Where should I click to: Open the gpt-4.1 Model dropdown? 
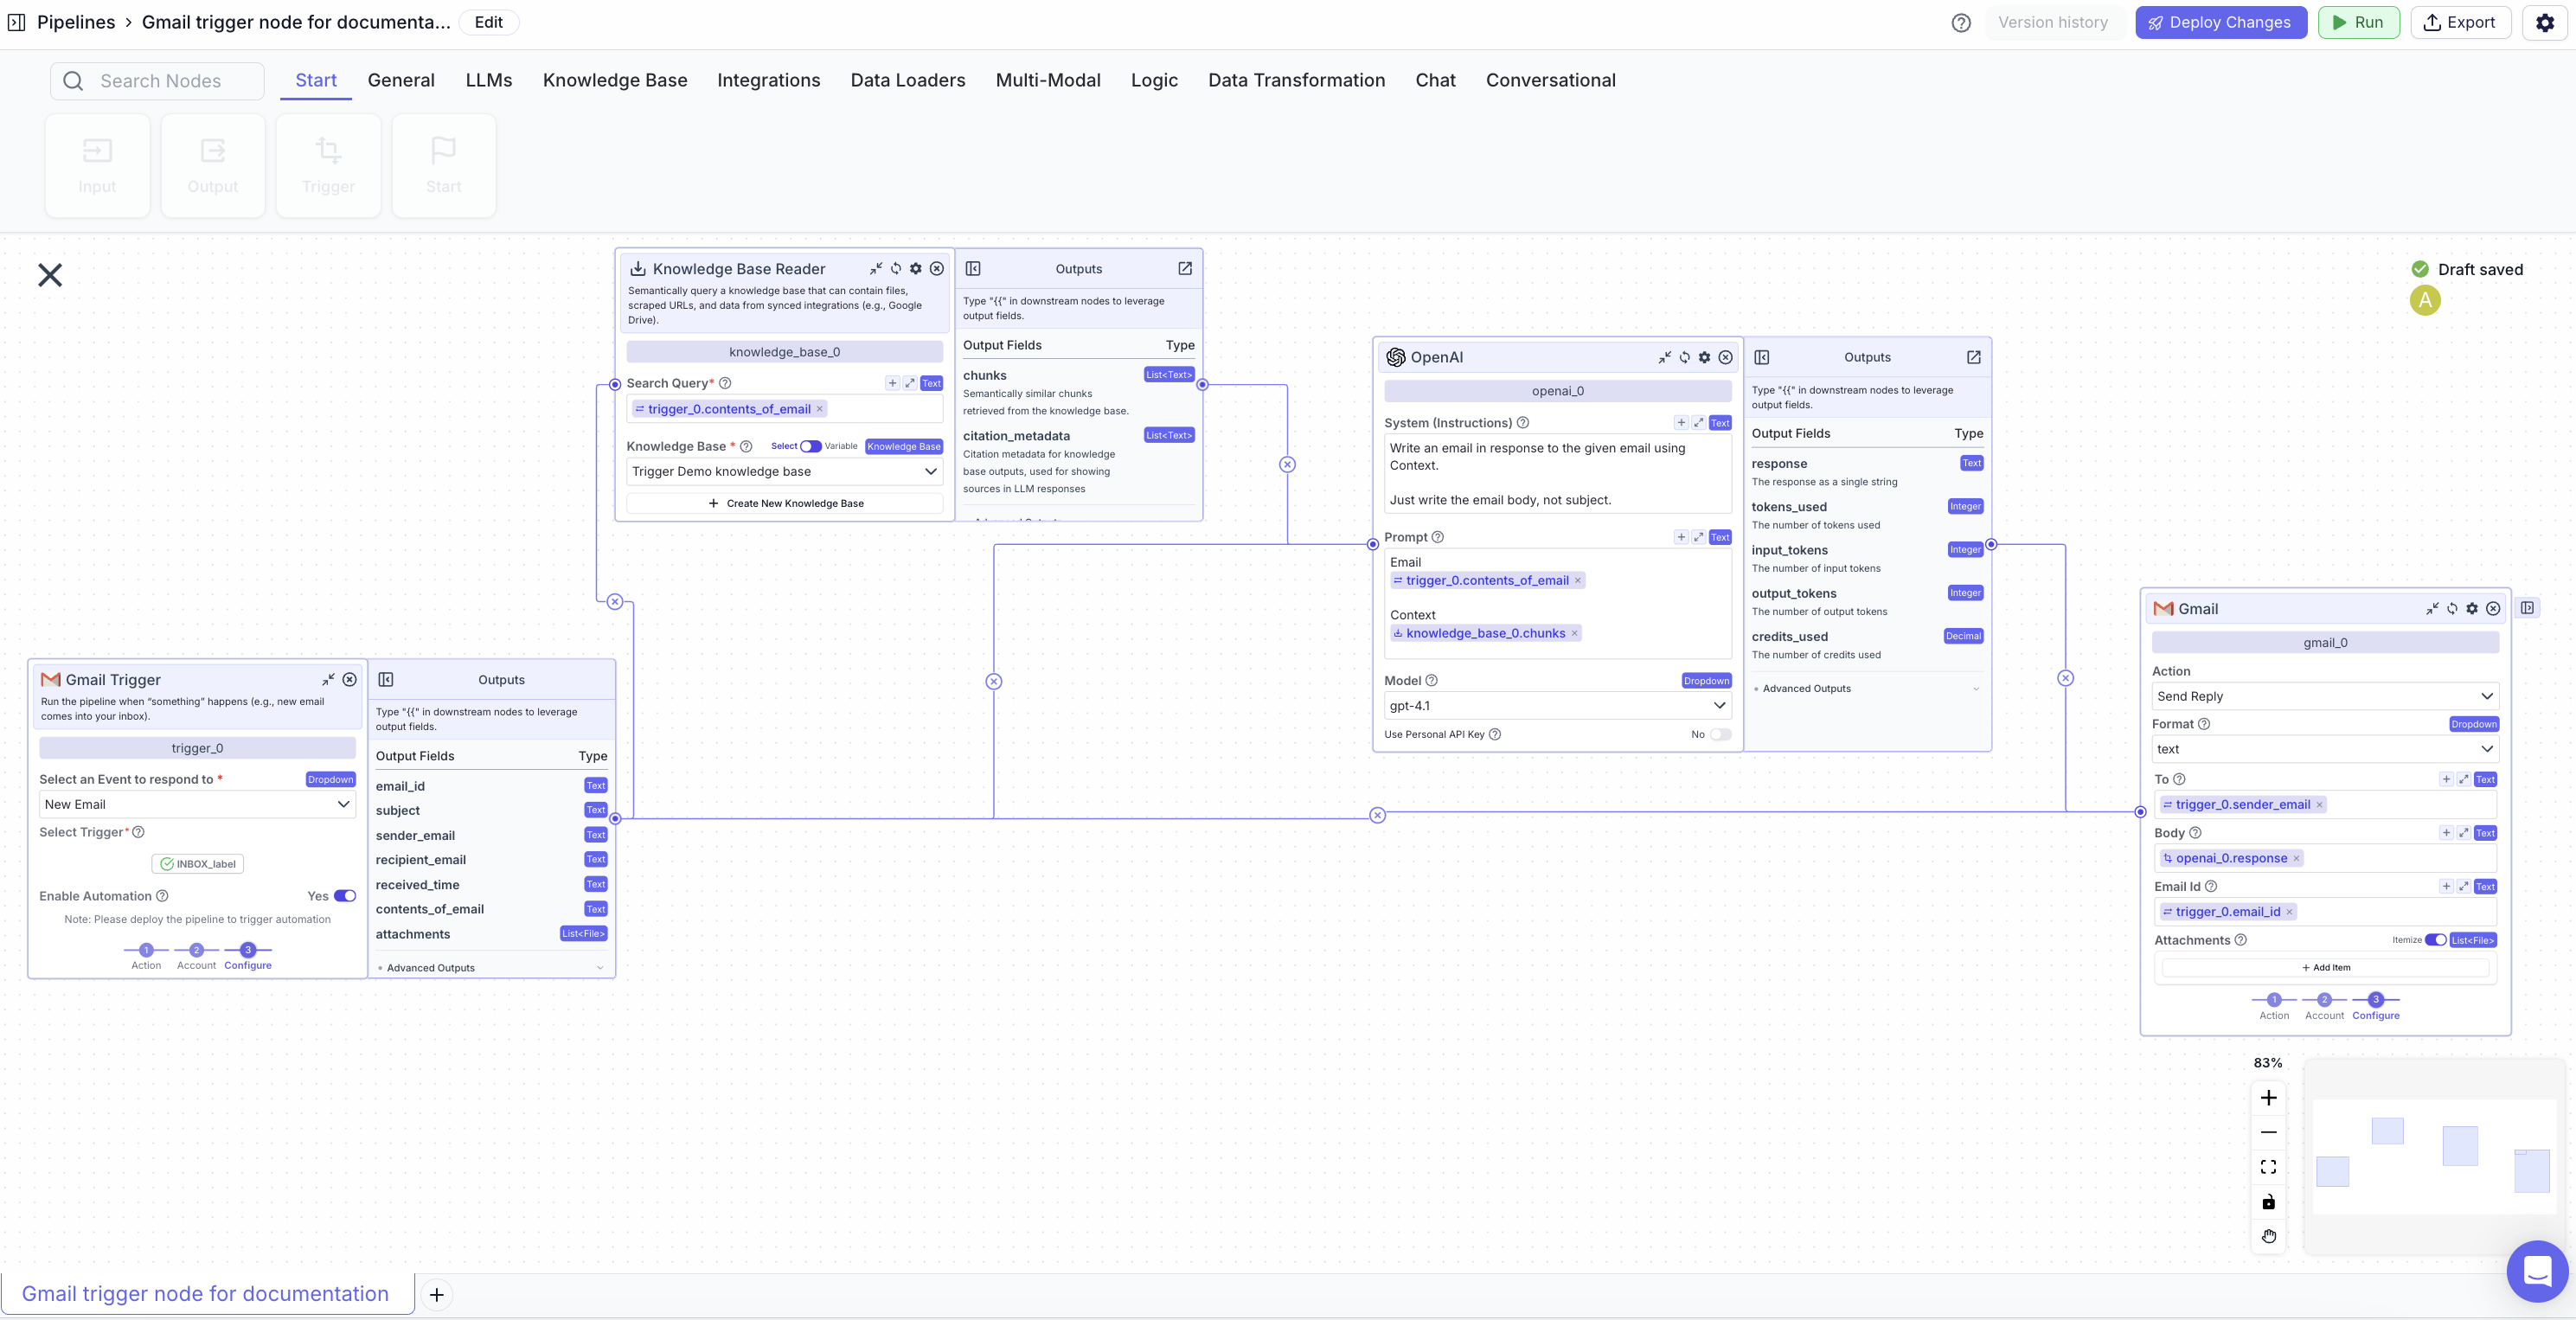[1557, 706]
